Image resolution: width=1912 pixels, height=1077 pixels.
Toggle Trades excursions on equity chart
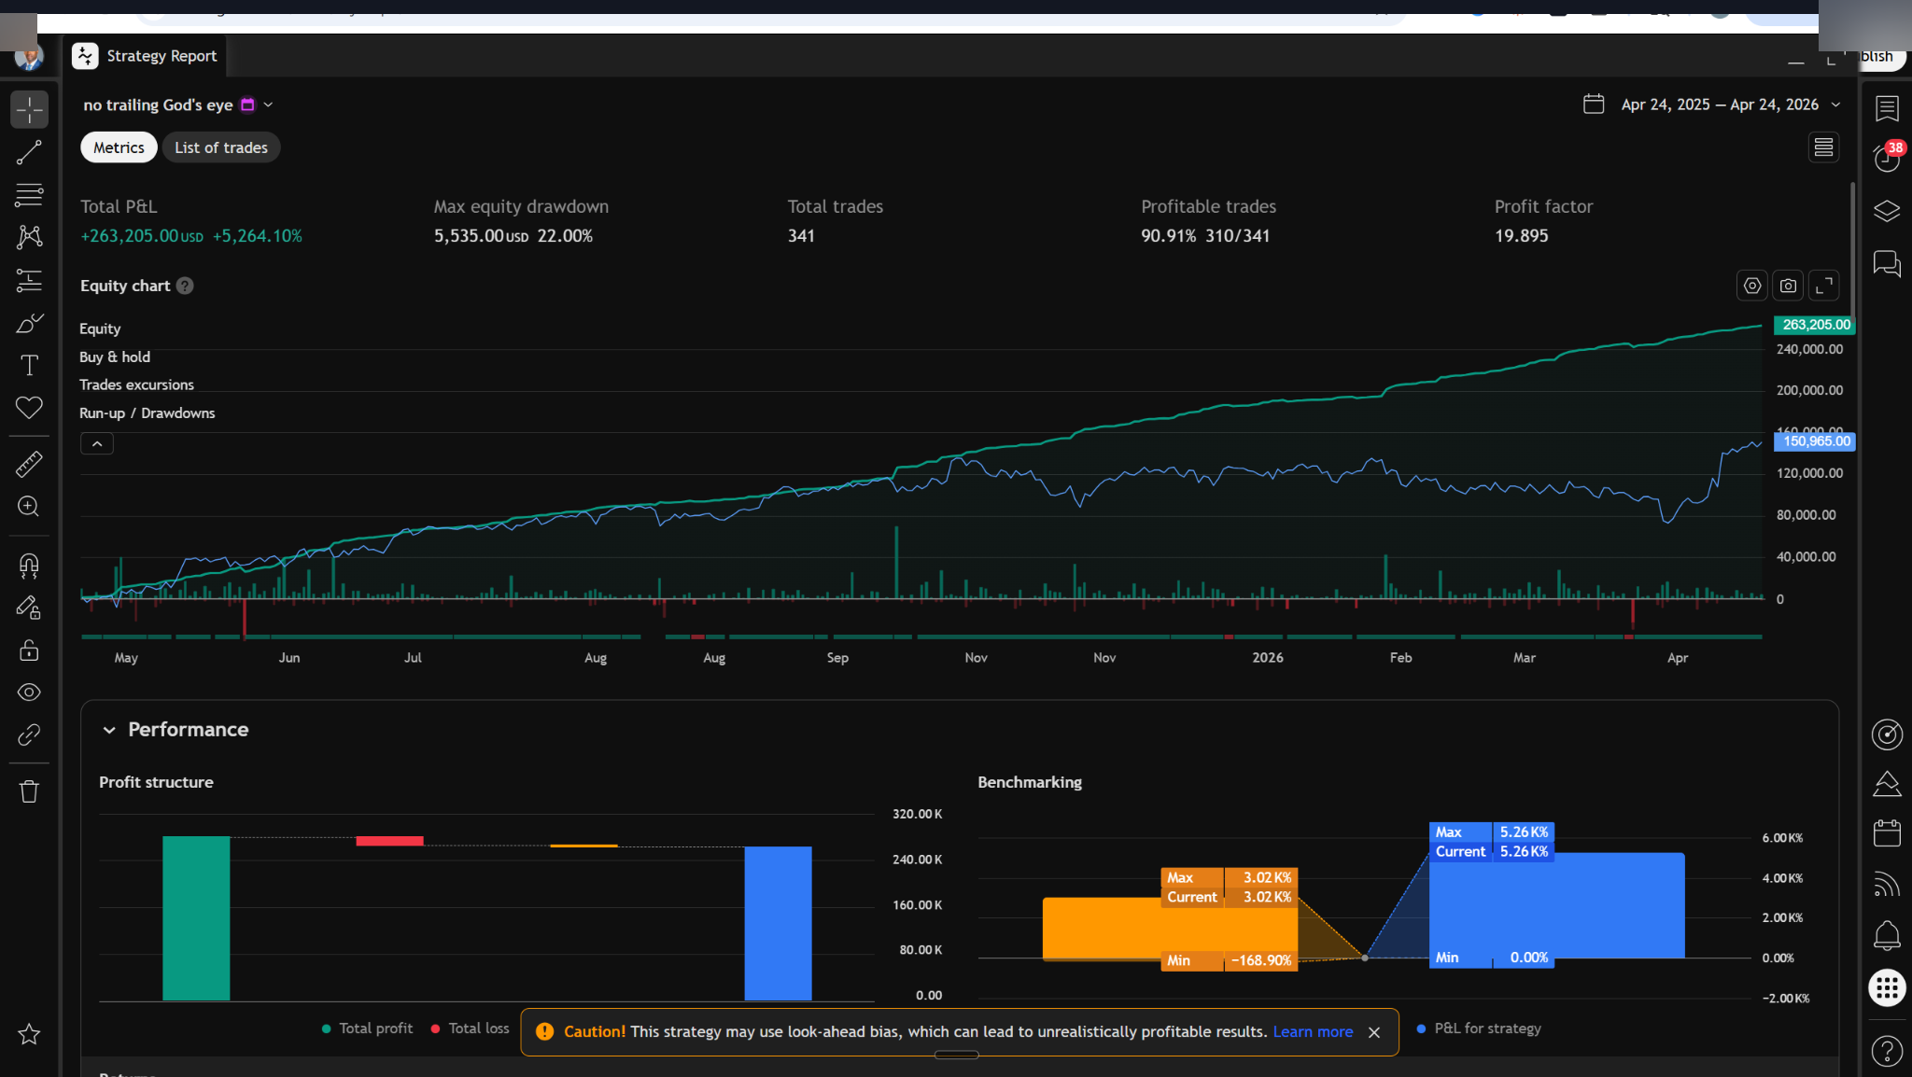136,385
